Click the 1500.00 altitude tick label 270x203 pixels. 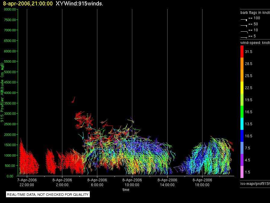(x=10, y=145)
